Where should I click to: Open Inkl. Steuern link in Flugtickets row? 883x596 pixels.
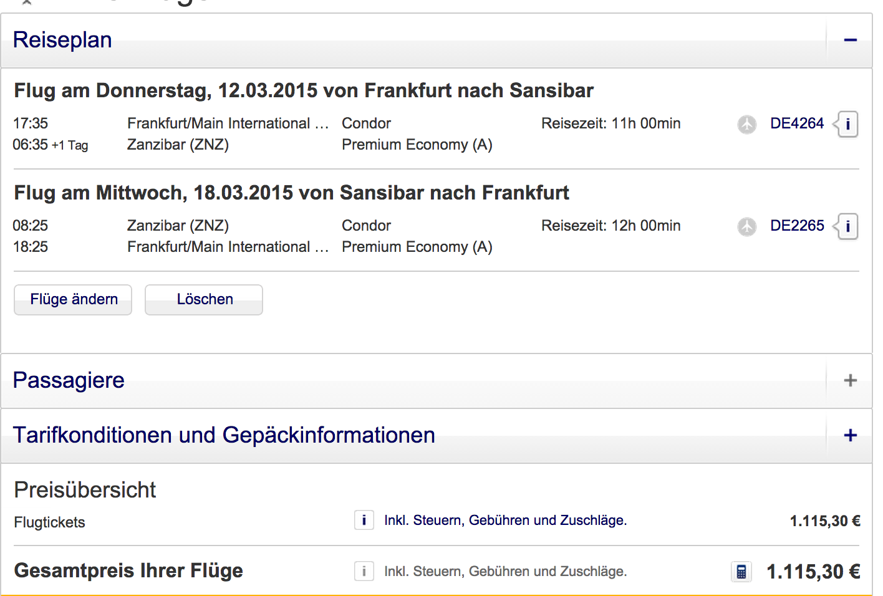tap(505, 521)
